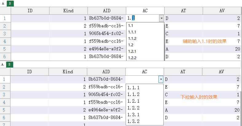The height and width of the screenshot is (126, 242).
Task: Select 1.1.1 in lower dropdown list
Action: click(x=133, y=88)
